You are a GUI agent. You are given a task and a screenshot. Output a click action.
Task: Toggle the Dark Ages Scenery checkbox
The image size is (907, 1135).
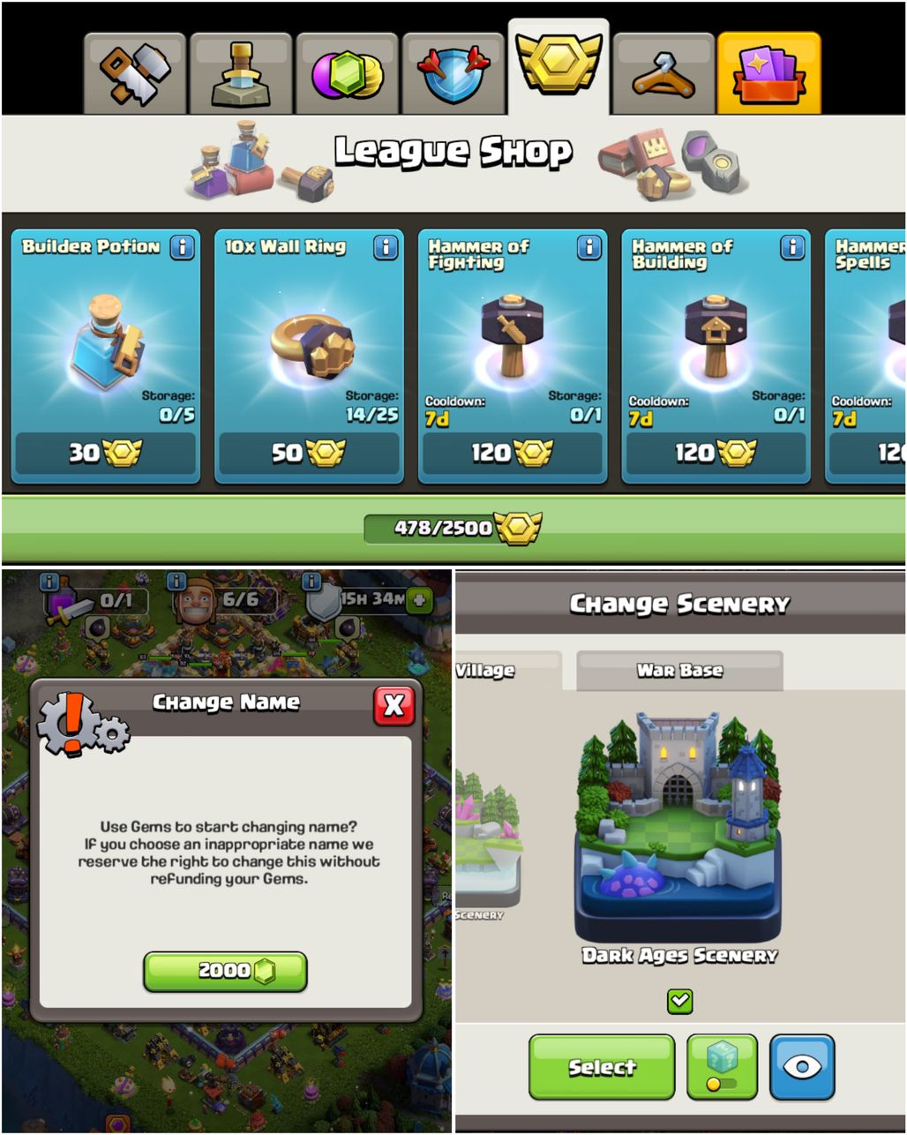point(680,1001)
